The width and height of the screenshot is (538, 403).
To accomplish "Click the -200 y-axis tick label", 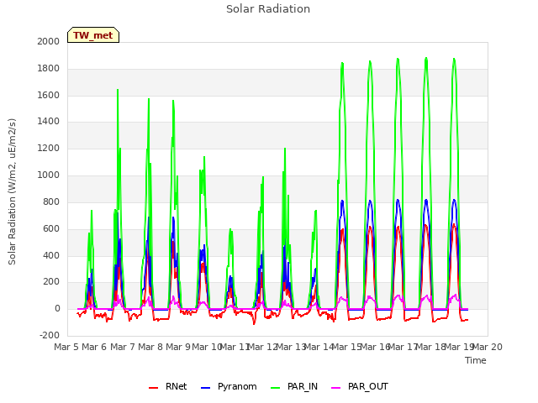I will click(50, 335).
